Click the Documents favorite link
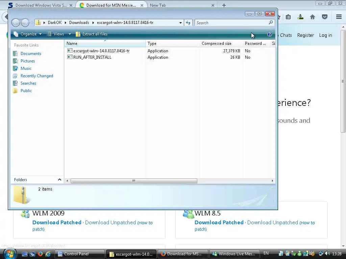Screen dimensions: 346x259 tap(31, 54)
